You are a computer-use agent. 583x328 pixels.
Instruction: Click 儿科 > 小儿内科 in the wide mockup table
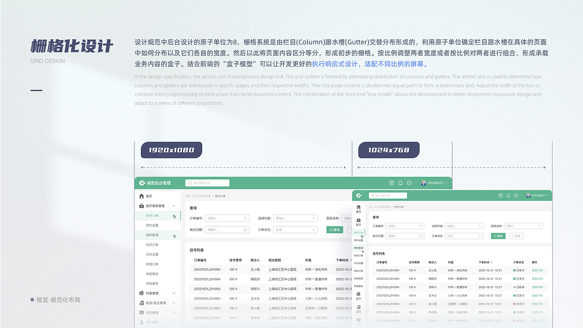pos(316,298)
